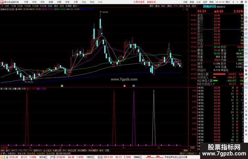The width and height of the screenshot is (248, 159).
Task: Click the 复权 button
Action: coord(152,6)
